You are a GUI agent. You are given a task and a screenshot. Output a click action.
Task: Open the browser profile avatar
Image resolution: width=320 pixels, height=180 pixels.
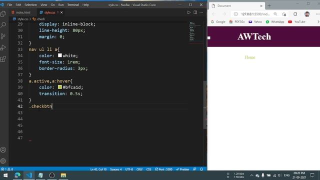(x=307, y=14)
